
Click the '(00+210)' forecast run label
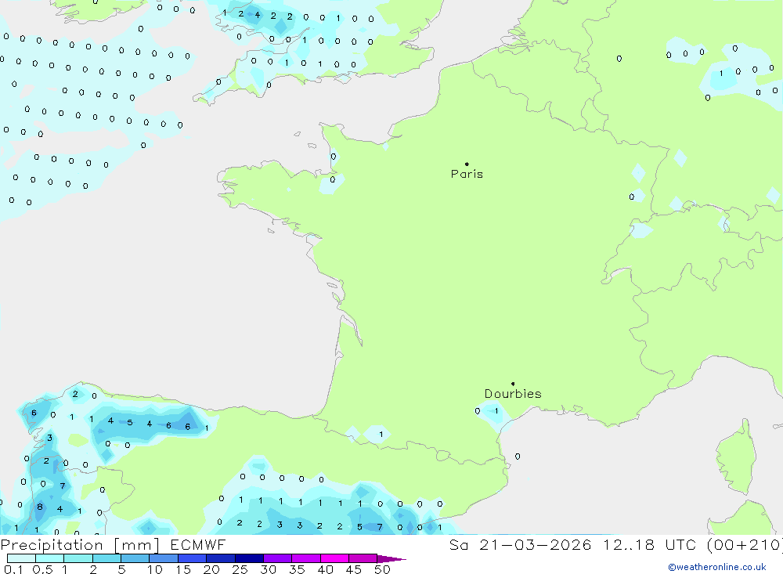click(745, 545)
